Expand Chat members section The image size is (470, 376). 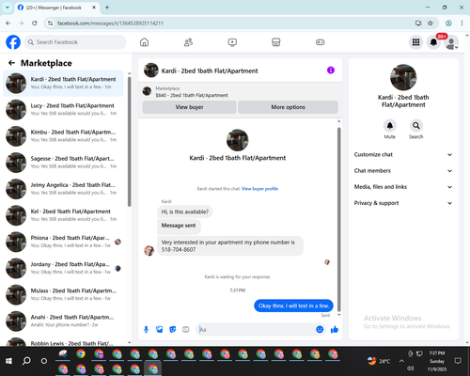403,171
